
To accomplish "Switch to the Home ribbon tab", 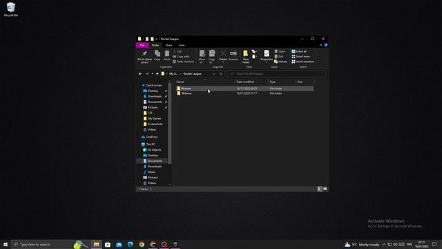I will 155,45.
